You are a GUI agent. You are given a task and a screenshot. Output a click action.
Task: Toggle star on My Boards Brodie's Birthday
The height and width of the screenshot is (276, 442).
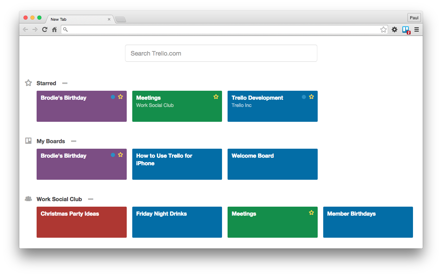coord(121,155)
